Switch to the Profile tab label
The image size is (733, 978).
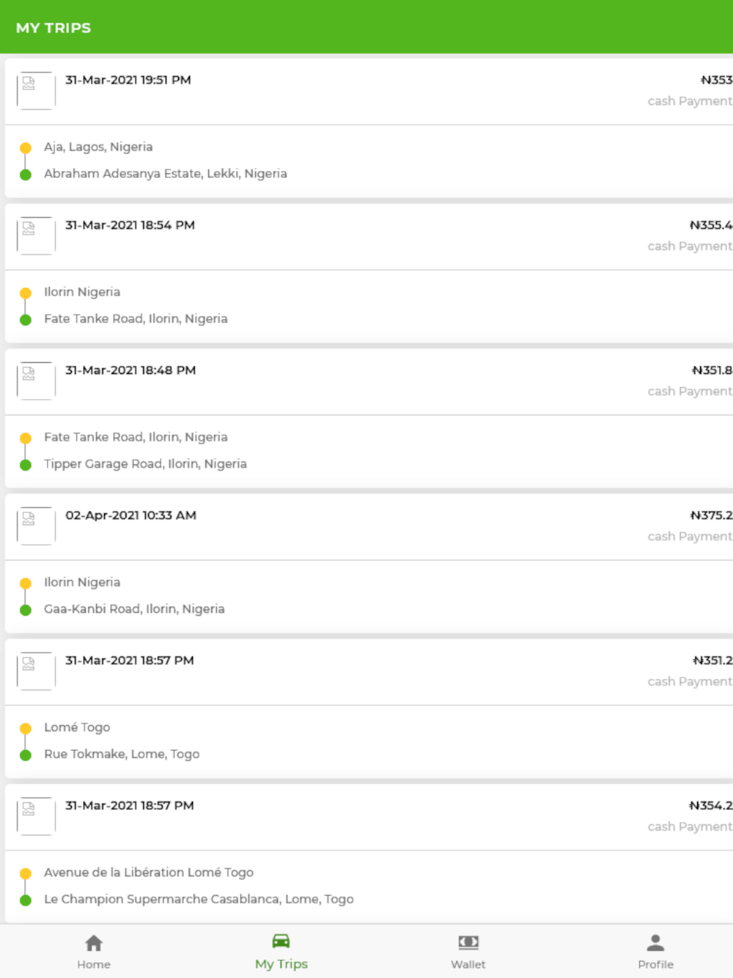pos(655,965)
